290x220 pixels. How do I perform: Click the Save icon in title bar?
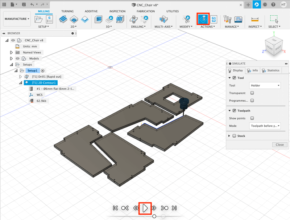(x=24, y=4)
